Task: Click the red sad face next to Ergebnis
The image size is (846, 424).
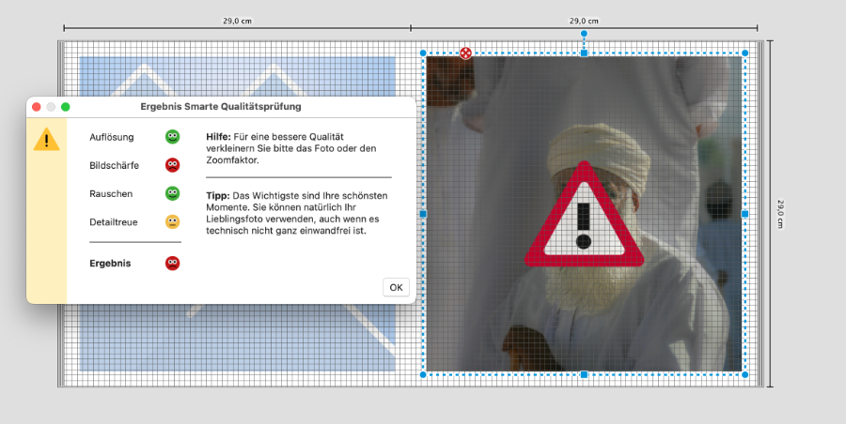Action: pyautogui.click(x=172, y=264)
